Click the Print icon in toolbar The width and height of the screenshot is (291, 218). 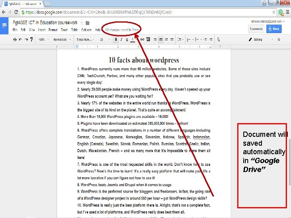[x=15, y=40]
